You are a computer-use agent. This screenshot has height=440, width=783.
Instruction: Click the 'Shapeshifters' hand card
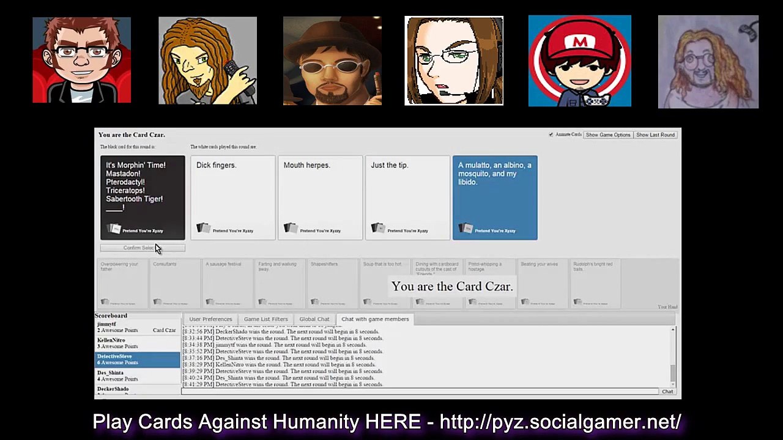333,284
